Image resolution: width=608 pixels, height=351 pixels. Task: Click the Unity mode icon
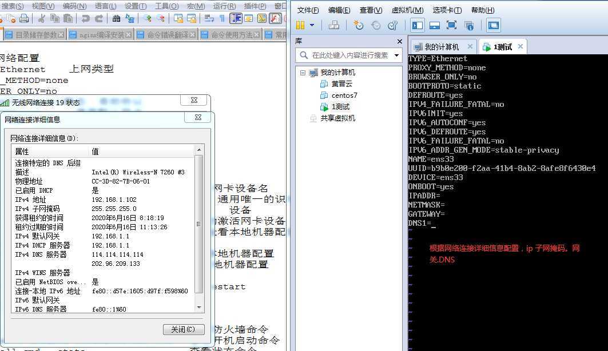tap(469, 26)
